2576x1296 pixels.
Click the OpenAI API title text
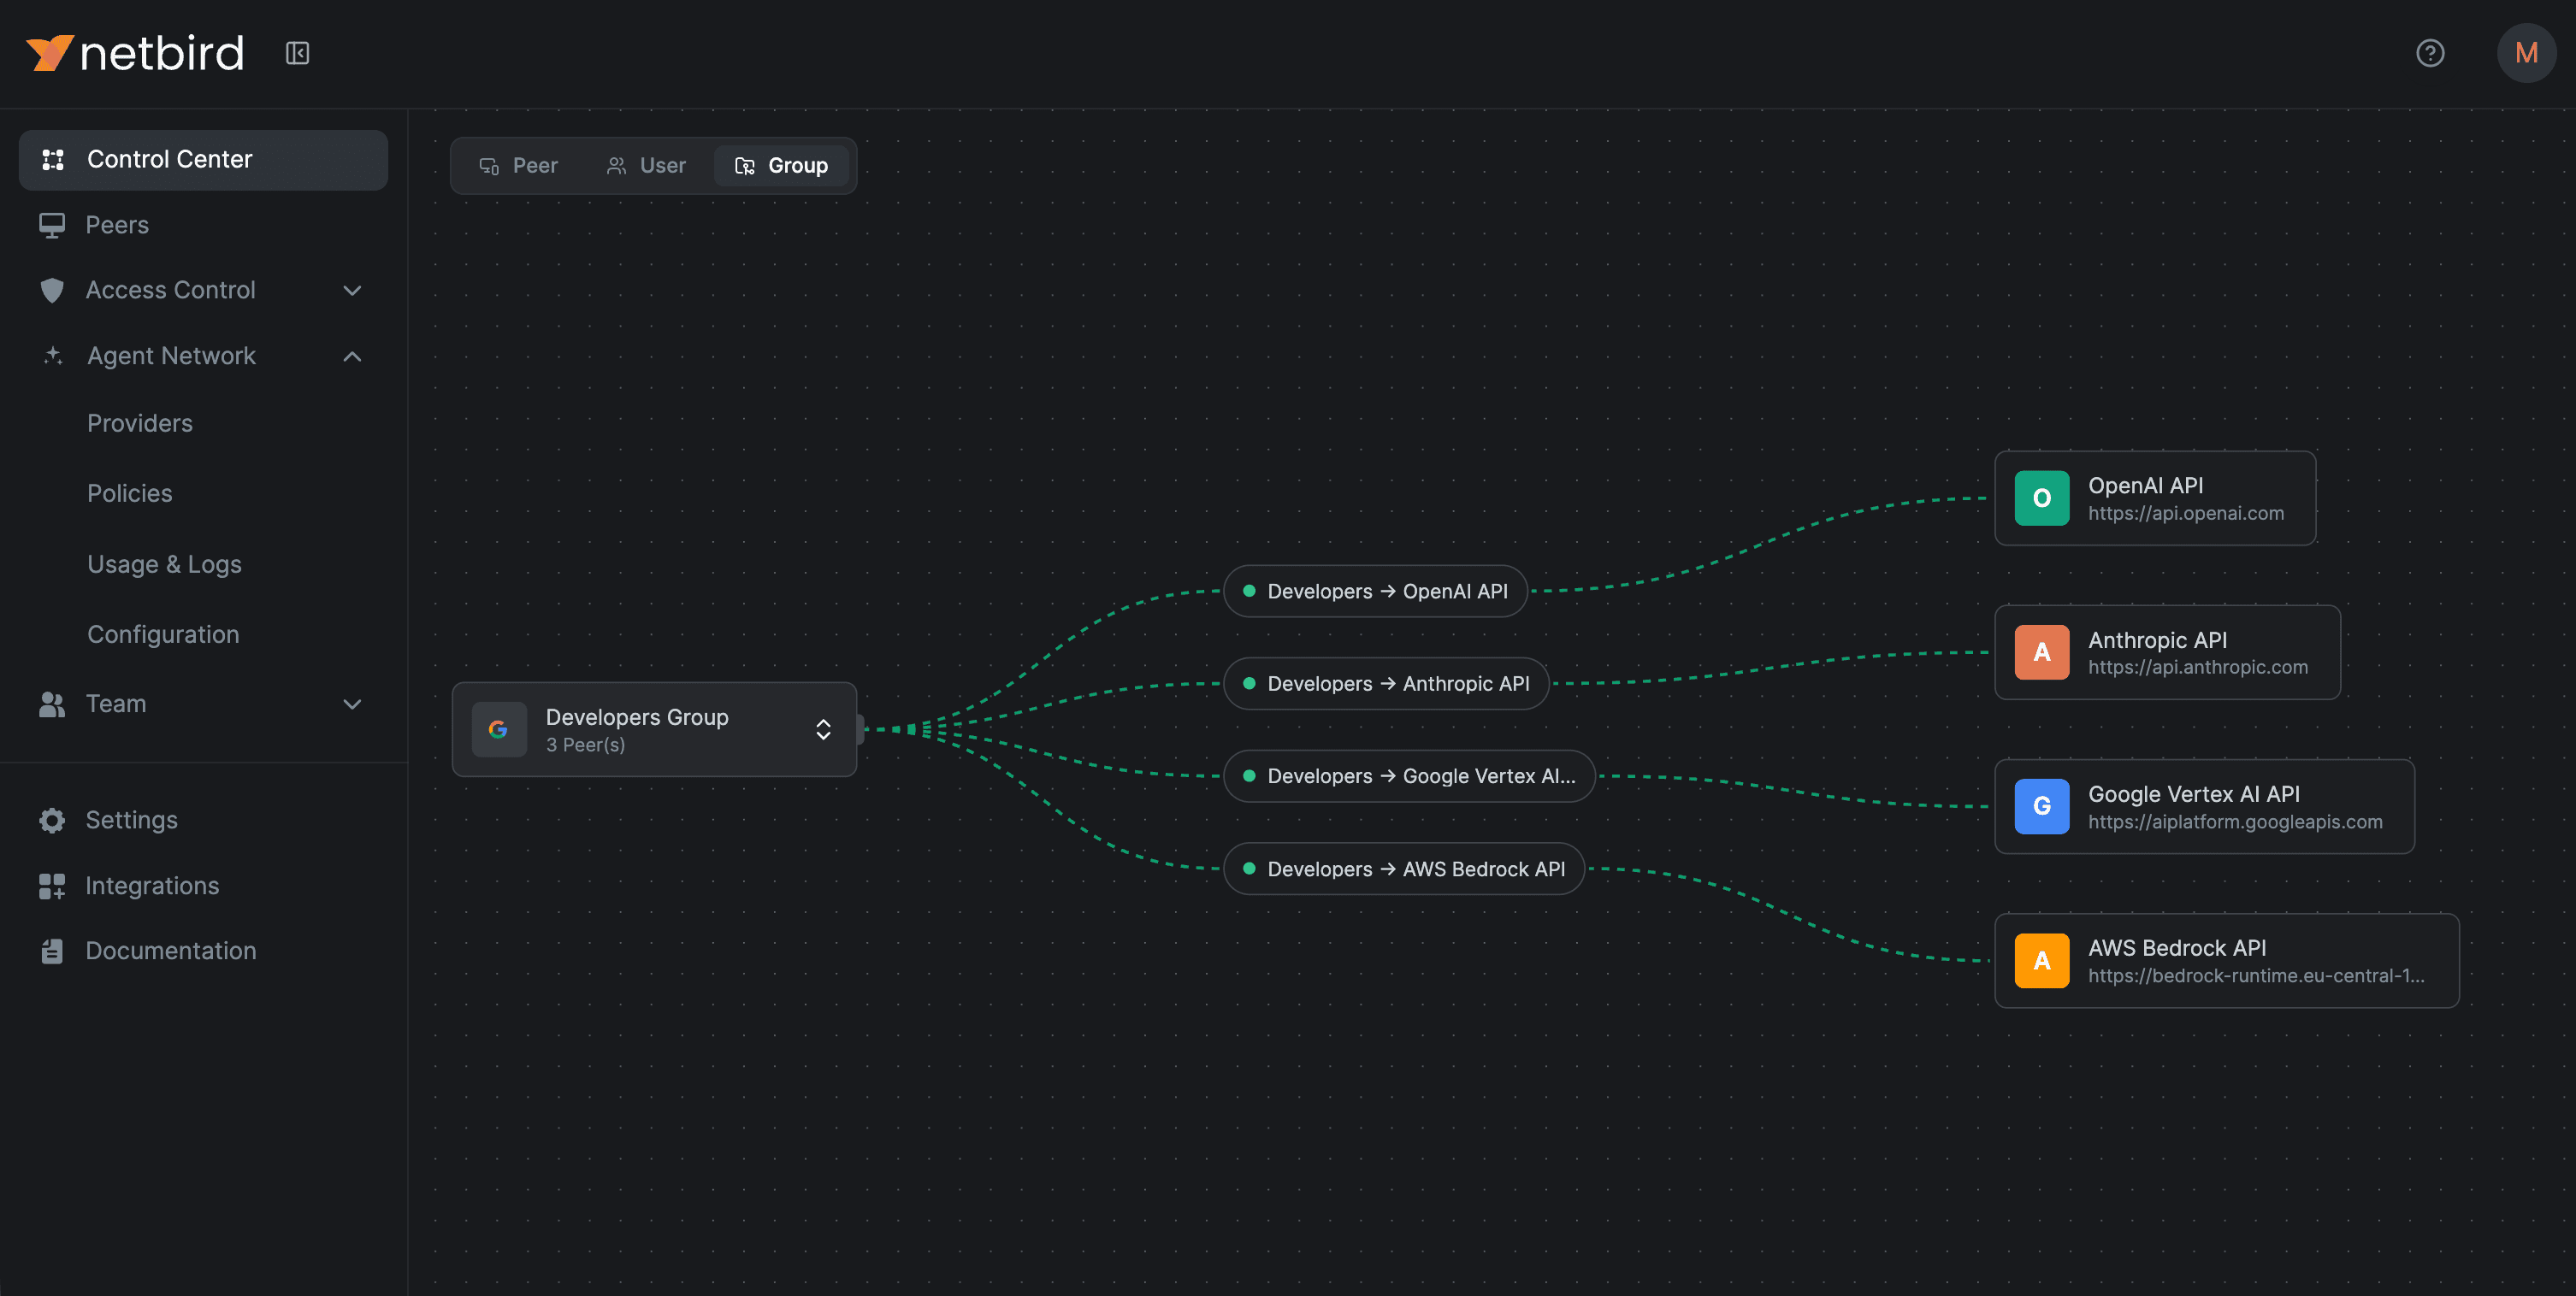point(2145,486)
